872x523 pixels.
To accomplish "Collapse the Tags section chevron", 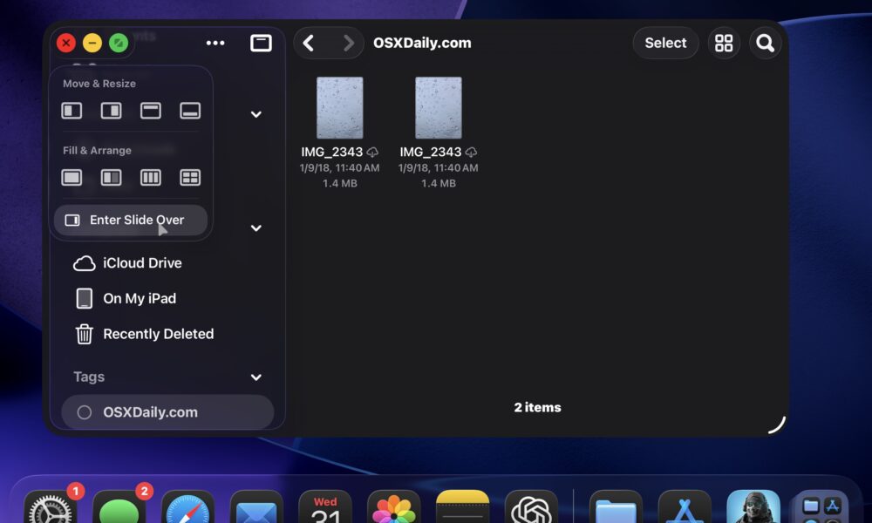I will point(255,377).
